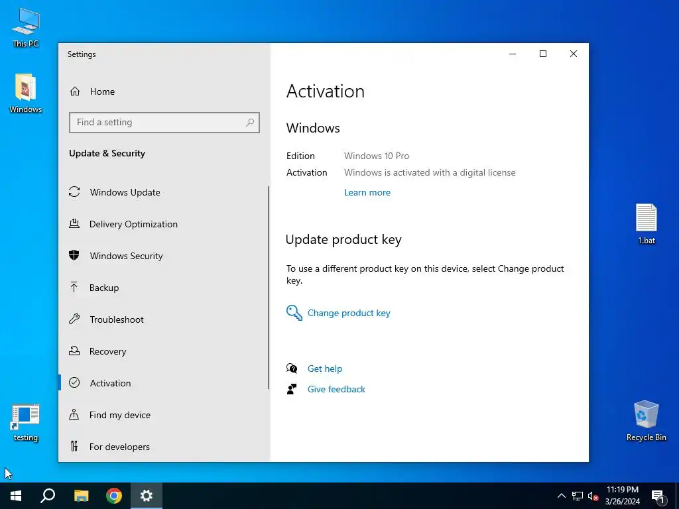Open taskbar search magnifier
Image resolution: width=679 pixels, height=509 pixels.
(48, 496)
